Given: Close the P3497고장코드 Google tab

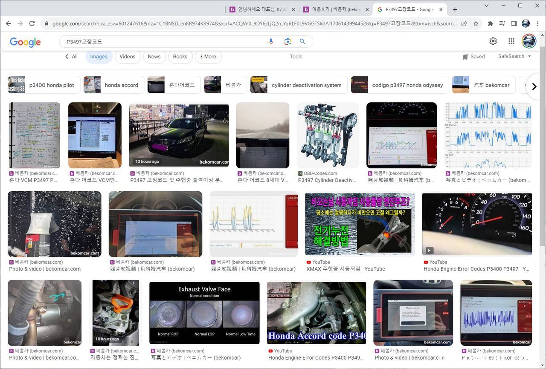Looking at the screenshot, I should pos(441,9).
